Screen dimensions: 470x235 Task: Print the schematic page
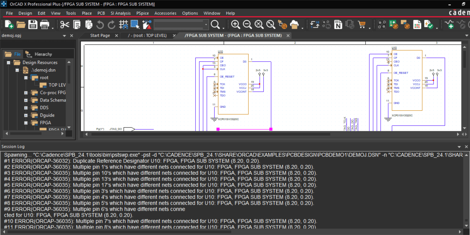pos(45,25)
